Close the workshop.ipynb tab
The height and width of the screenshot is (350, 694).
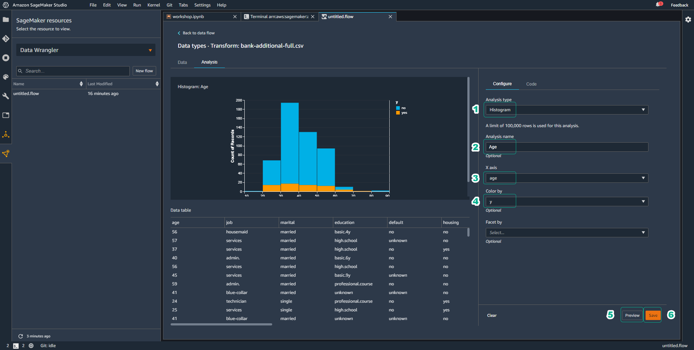(x=235, y=17)
